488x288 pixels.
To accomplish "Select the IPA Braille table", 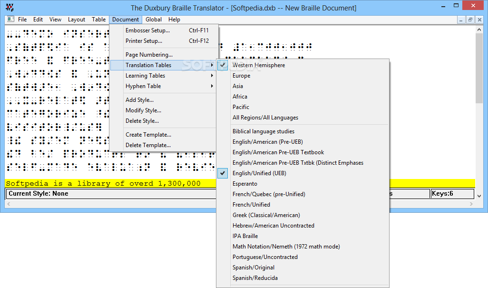I will pos(303,236).
